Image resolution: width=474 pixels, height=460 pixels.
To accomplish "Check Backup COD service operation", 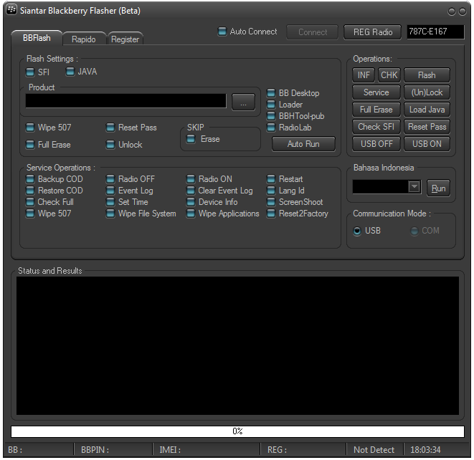I will pos(30,179).
